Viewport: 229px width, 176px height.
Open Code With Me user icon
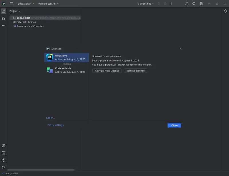tap(187, 4)
